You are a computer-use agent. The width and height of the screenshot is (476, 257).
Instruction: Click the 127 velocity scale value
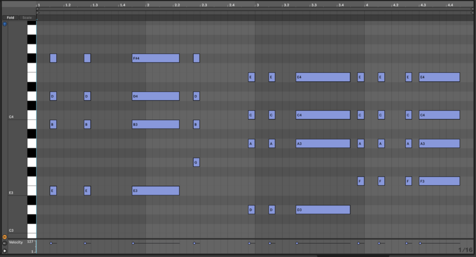[30, 241]
